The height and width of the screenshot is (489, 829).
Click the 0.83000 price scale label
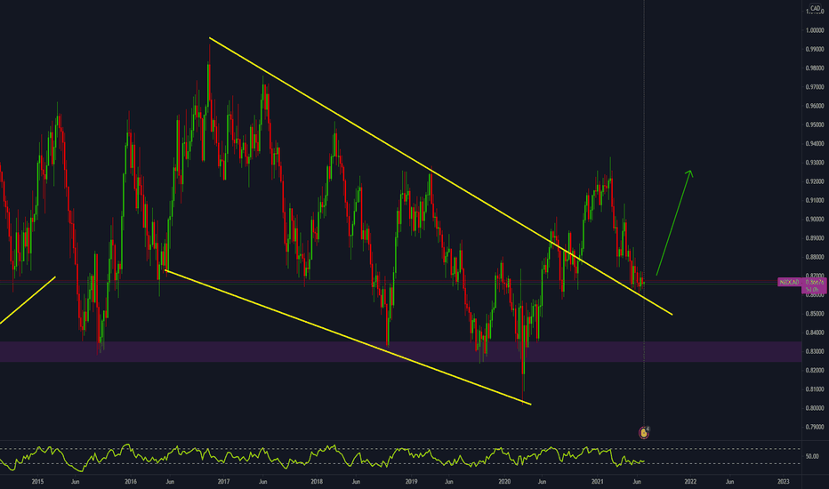tap(815, 351)
